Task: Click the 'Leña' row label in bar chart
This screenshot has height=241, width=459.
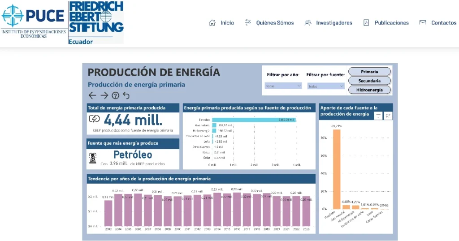Action: point(207,142)
